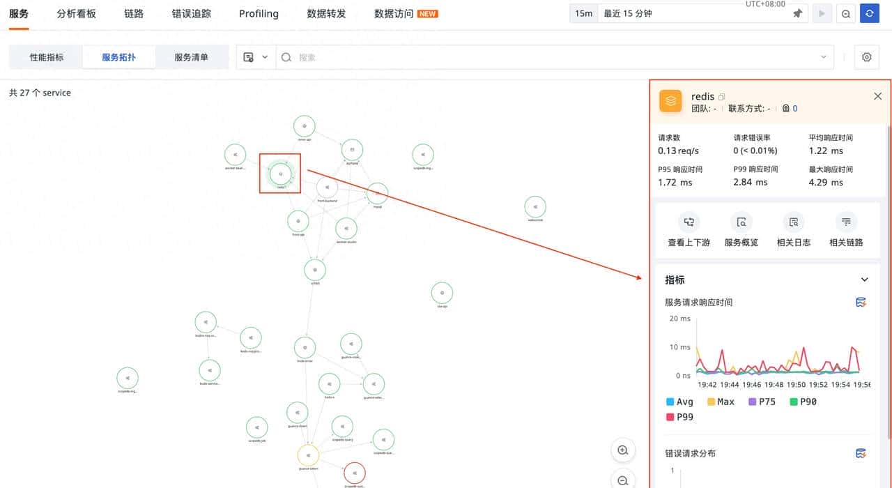Click the blue refresh button

[x=870, y=13]
